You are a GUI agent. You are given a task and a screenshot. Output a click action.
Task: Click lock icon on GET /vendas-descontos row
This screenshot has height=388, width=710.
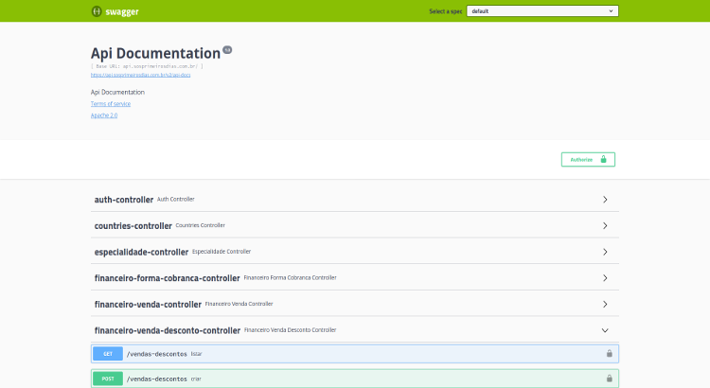pos(610,354)
